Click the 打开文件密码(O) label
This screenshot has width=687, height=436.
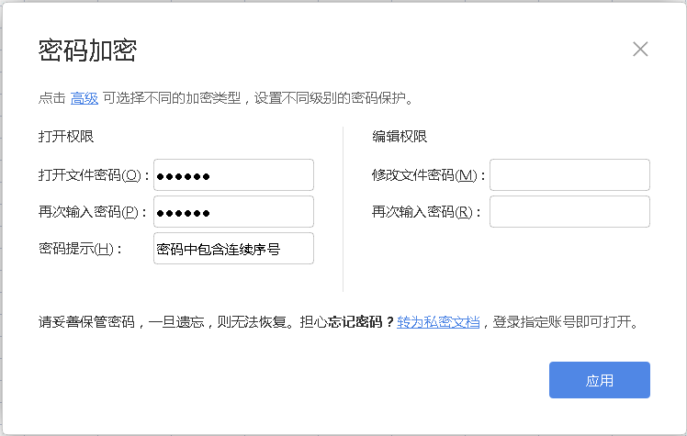[93, 175]
